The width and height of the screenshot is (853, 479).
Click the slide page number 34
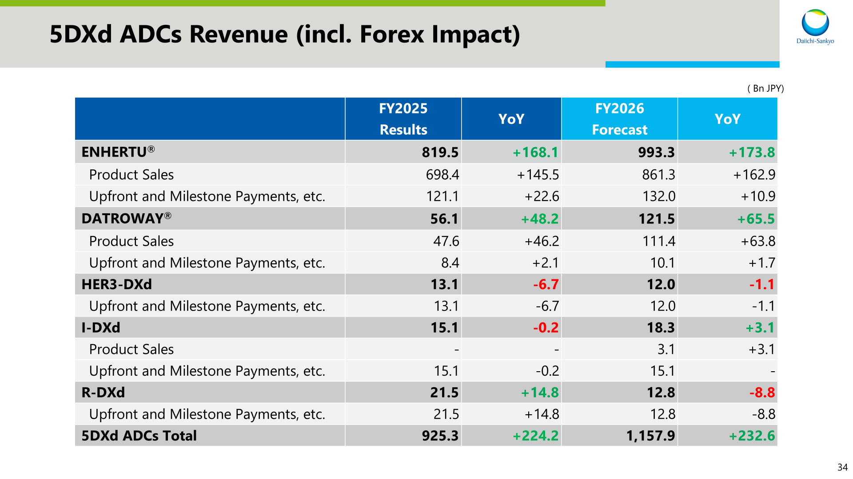point(842,467)
